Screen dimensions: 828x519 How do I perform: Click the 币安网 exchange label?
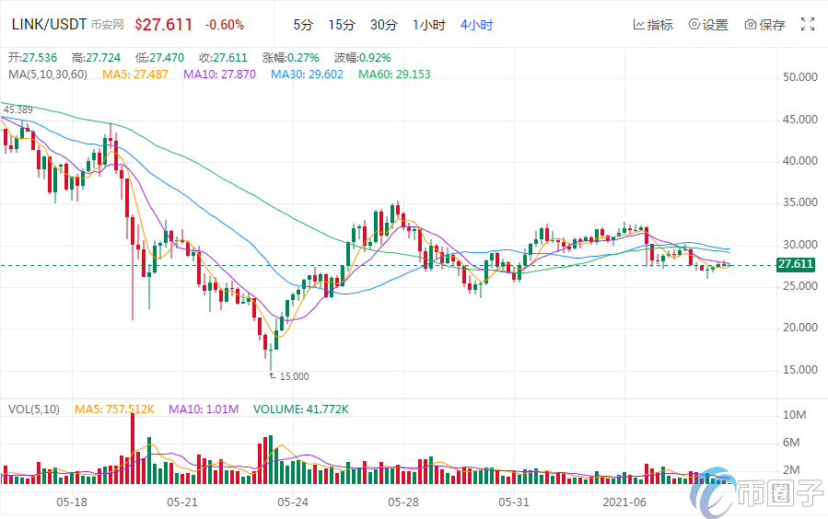(x=107, y=25)
